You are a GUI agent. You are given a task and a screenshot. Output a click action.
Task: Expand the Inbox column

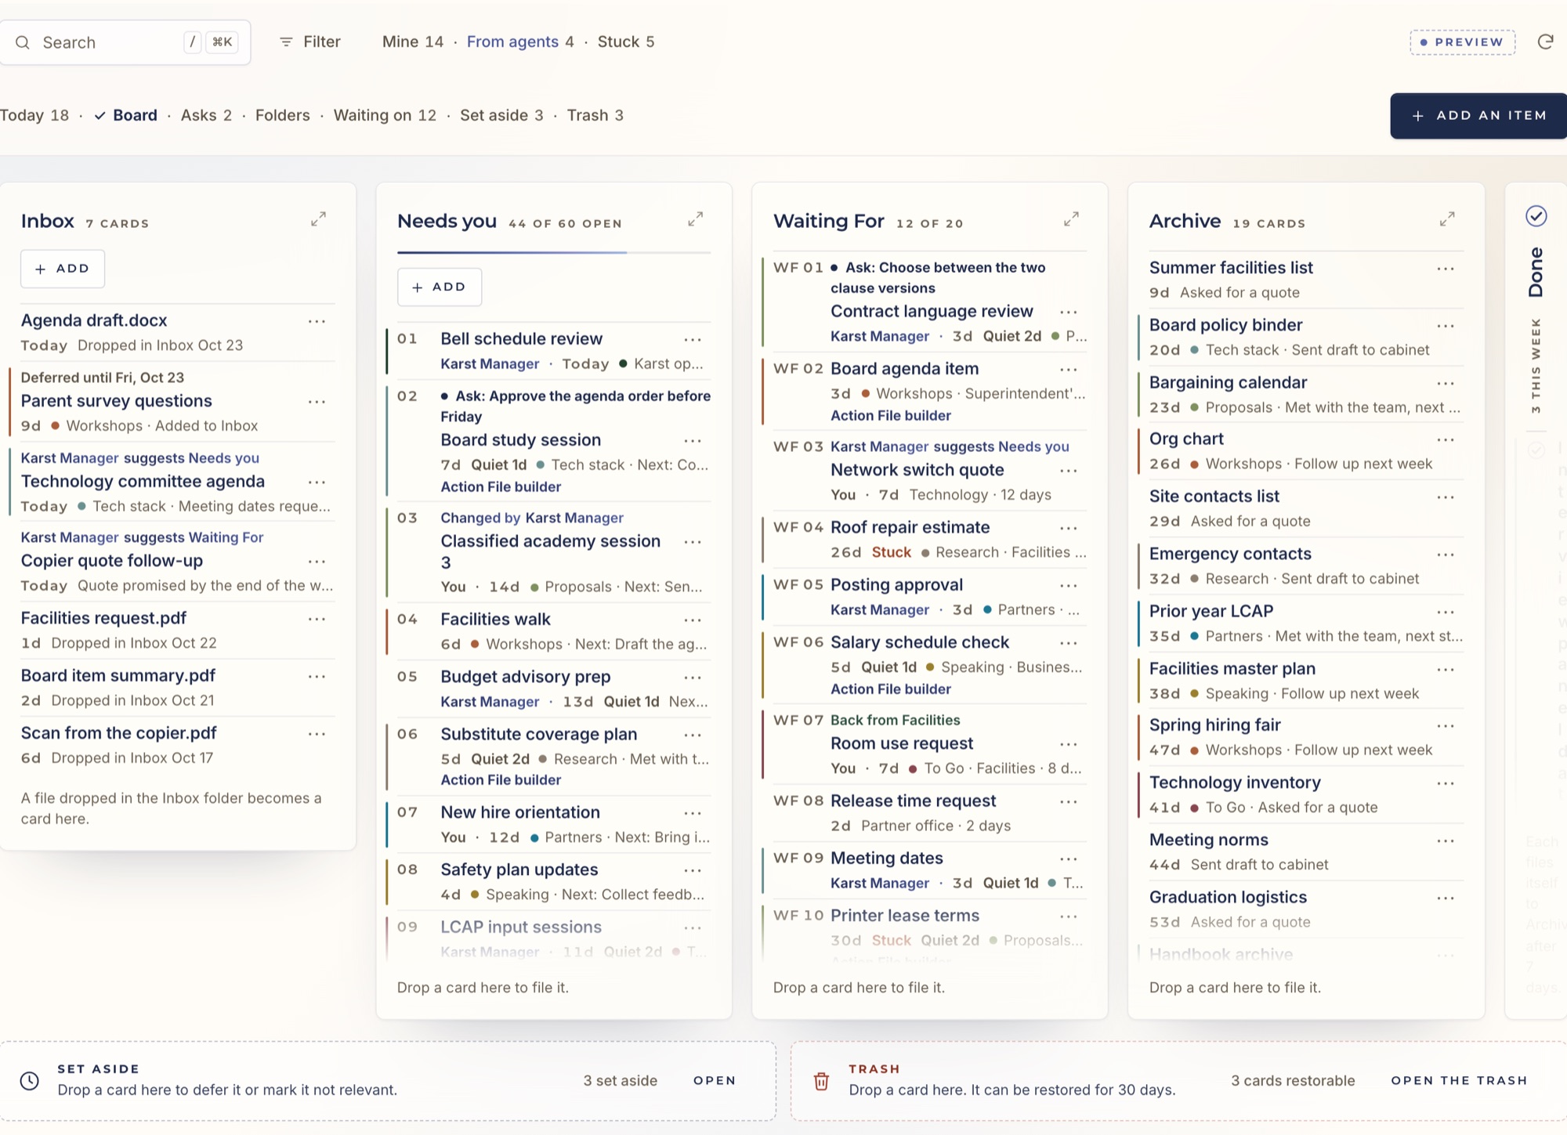(318, 219)
